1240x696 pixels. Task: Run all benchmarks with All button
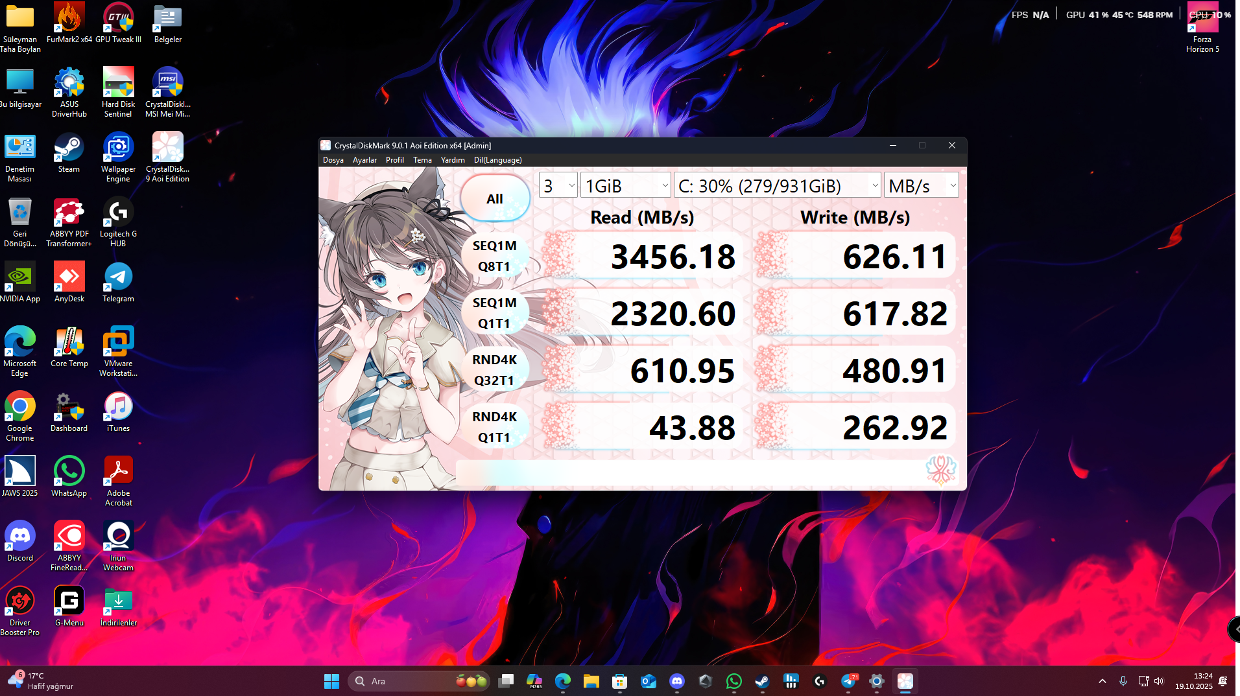coord(495,198)
